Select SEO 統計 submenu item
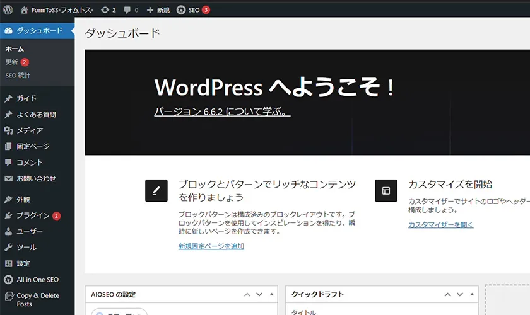Screen dimensions: 530x315 (18, 76)
